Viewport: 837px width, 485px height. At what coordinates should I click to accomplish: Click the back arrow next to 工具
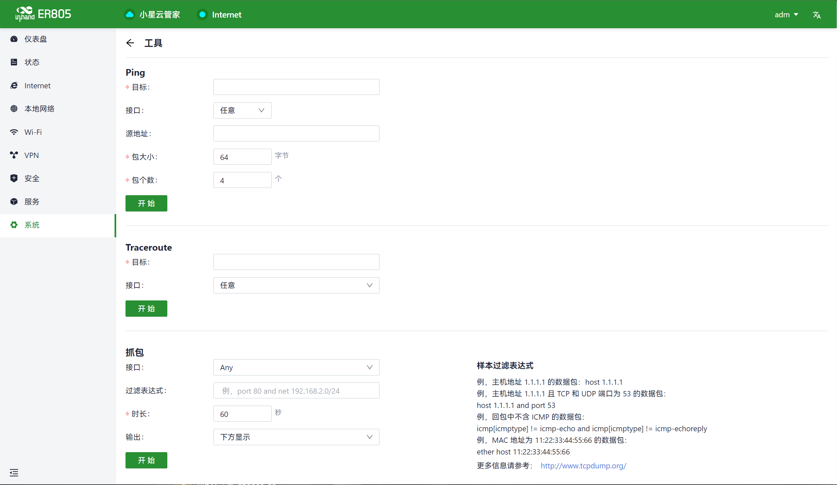click(130, 43)
